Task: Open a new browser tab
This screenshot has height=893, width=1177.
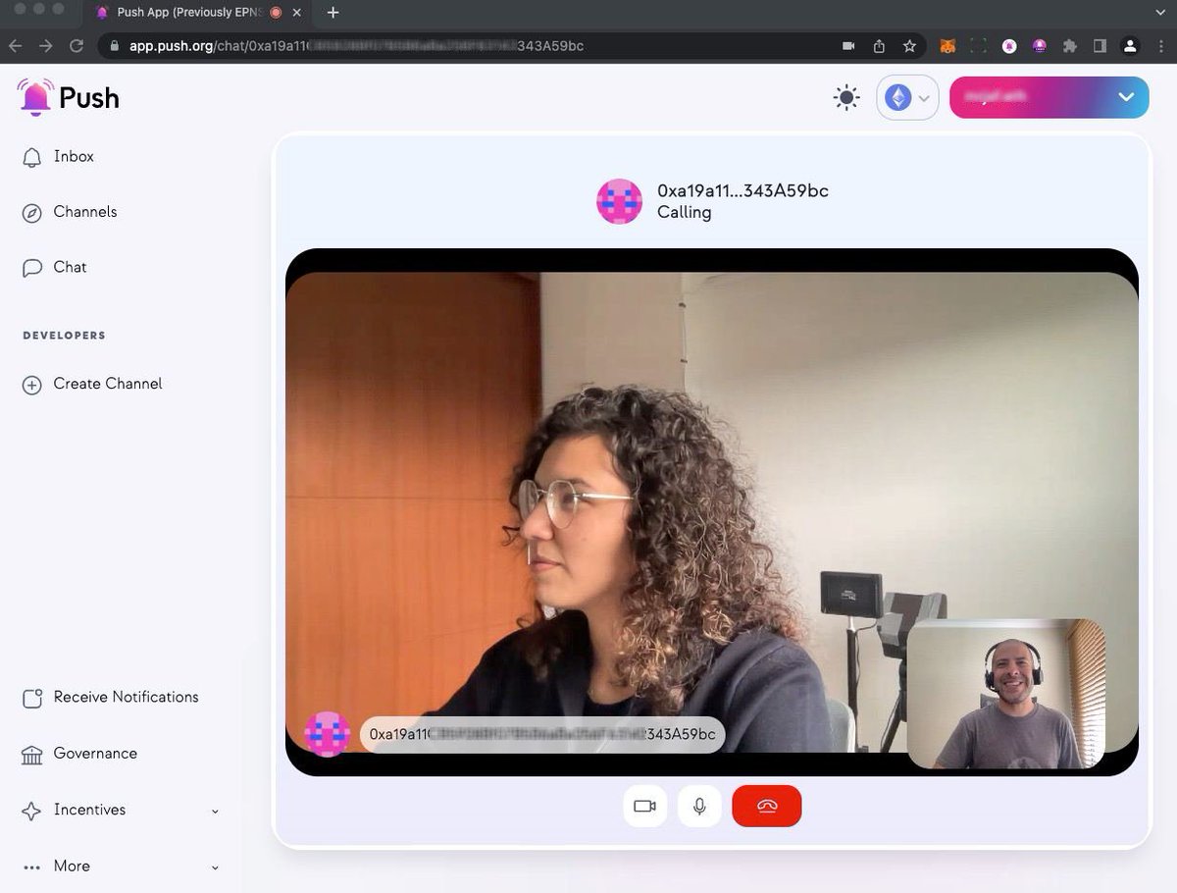Action: (333, 13)
